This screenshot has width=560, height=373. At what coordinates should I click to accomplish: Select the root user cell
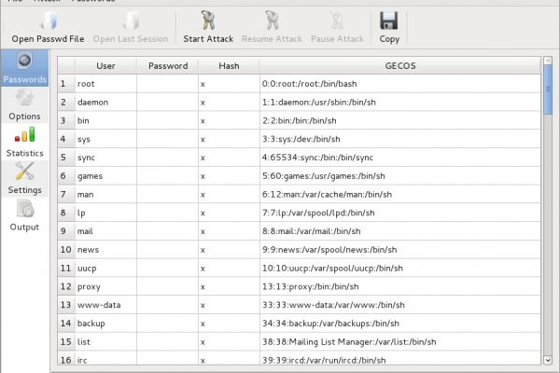[x=105, y=84]
